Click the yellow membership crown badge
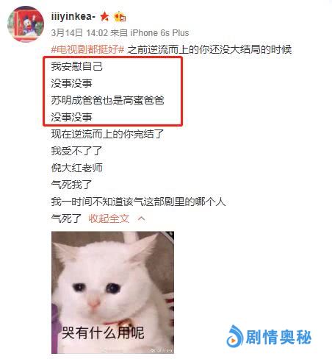Screen dimensions: 332x359 [x=120, y=17]
